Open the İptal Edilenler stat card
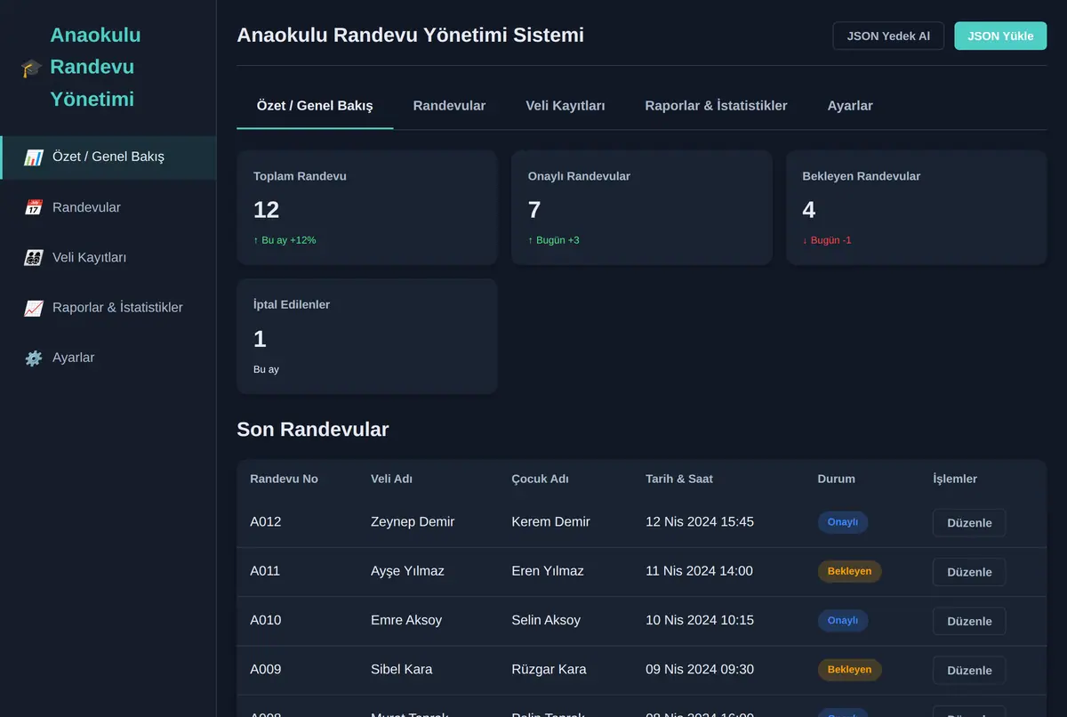1067x717 pixels. (367, 336)
